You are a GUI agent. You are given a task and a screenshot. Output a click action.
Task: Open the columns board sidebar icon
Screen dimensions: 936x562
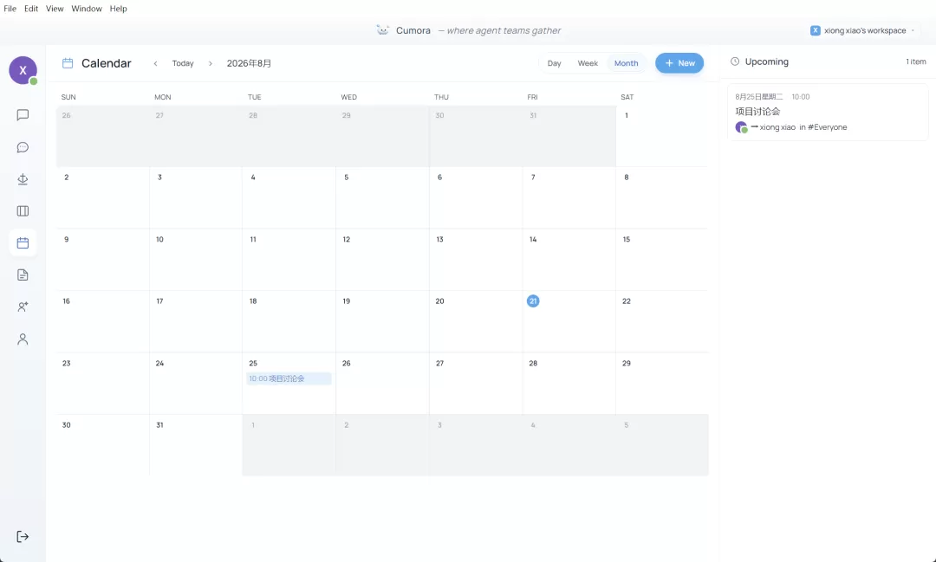pyautogui.click(x=23, y=211)
